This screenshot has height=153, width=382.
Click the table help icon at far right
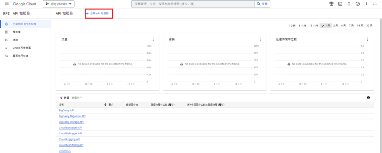pyautogui.click(x=368, y=98)
